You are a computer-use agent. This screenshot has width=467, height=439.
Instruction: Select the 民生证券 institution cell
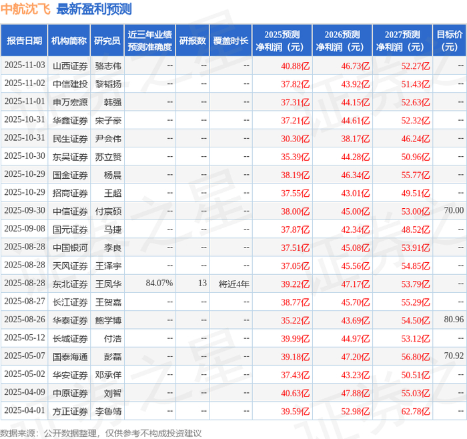tap(70, 139)
